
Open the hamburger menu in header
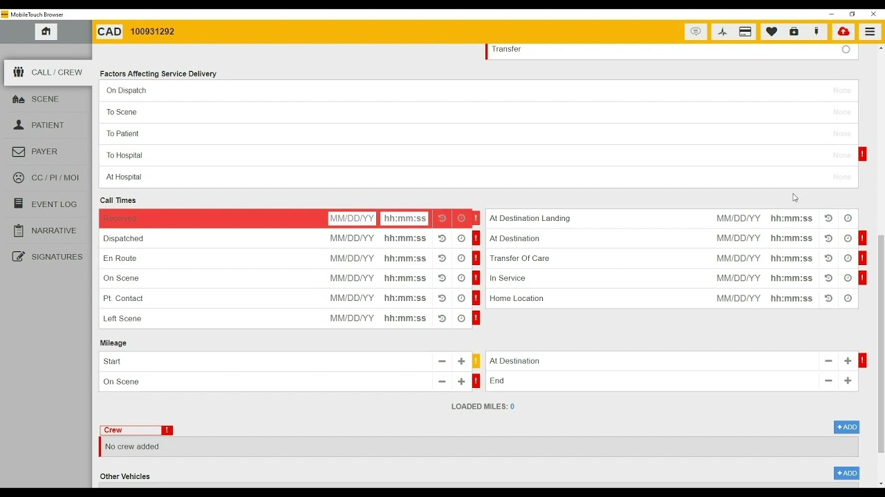pos(870,32)
